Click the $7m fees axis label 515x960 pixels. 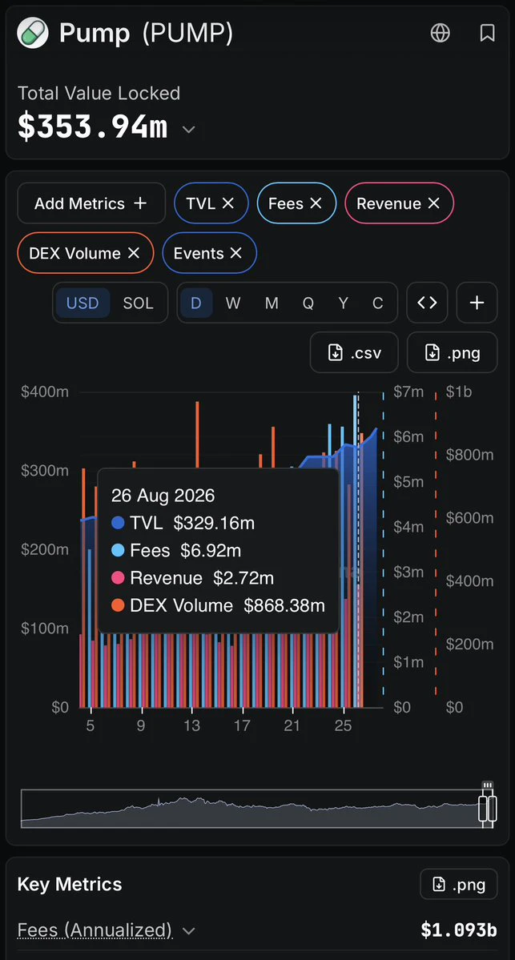tap(408, 392)
